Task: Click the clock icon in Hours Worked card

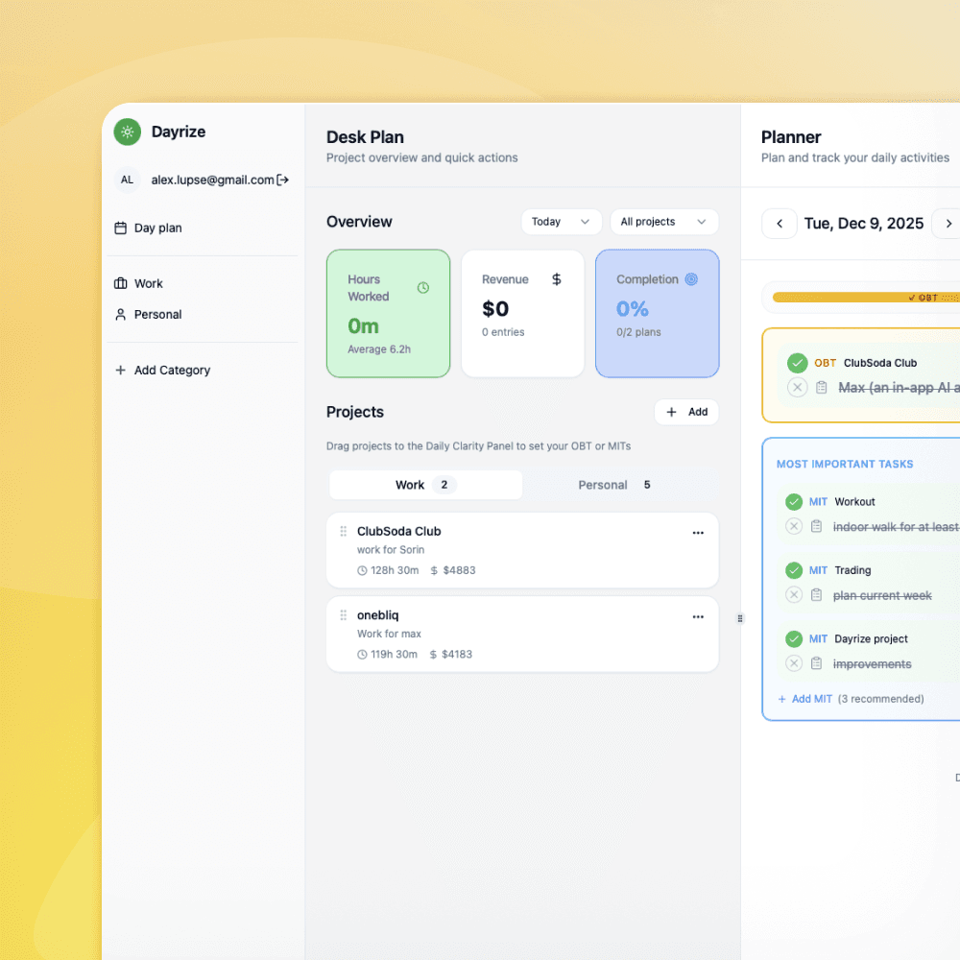Action: (x=423, y=288)
